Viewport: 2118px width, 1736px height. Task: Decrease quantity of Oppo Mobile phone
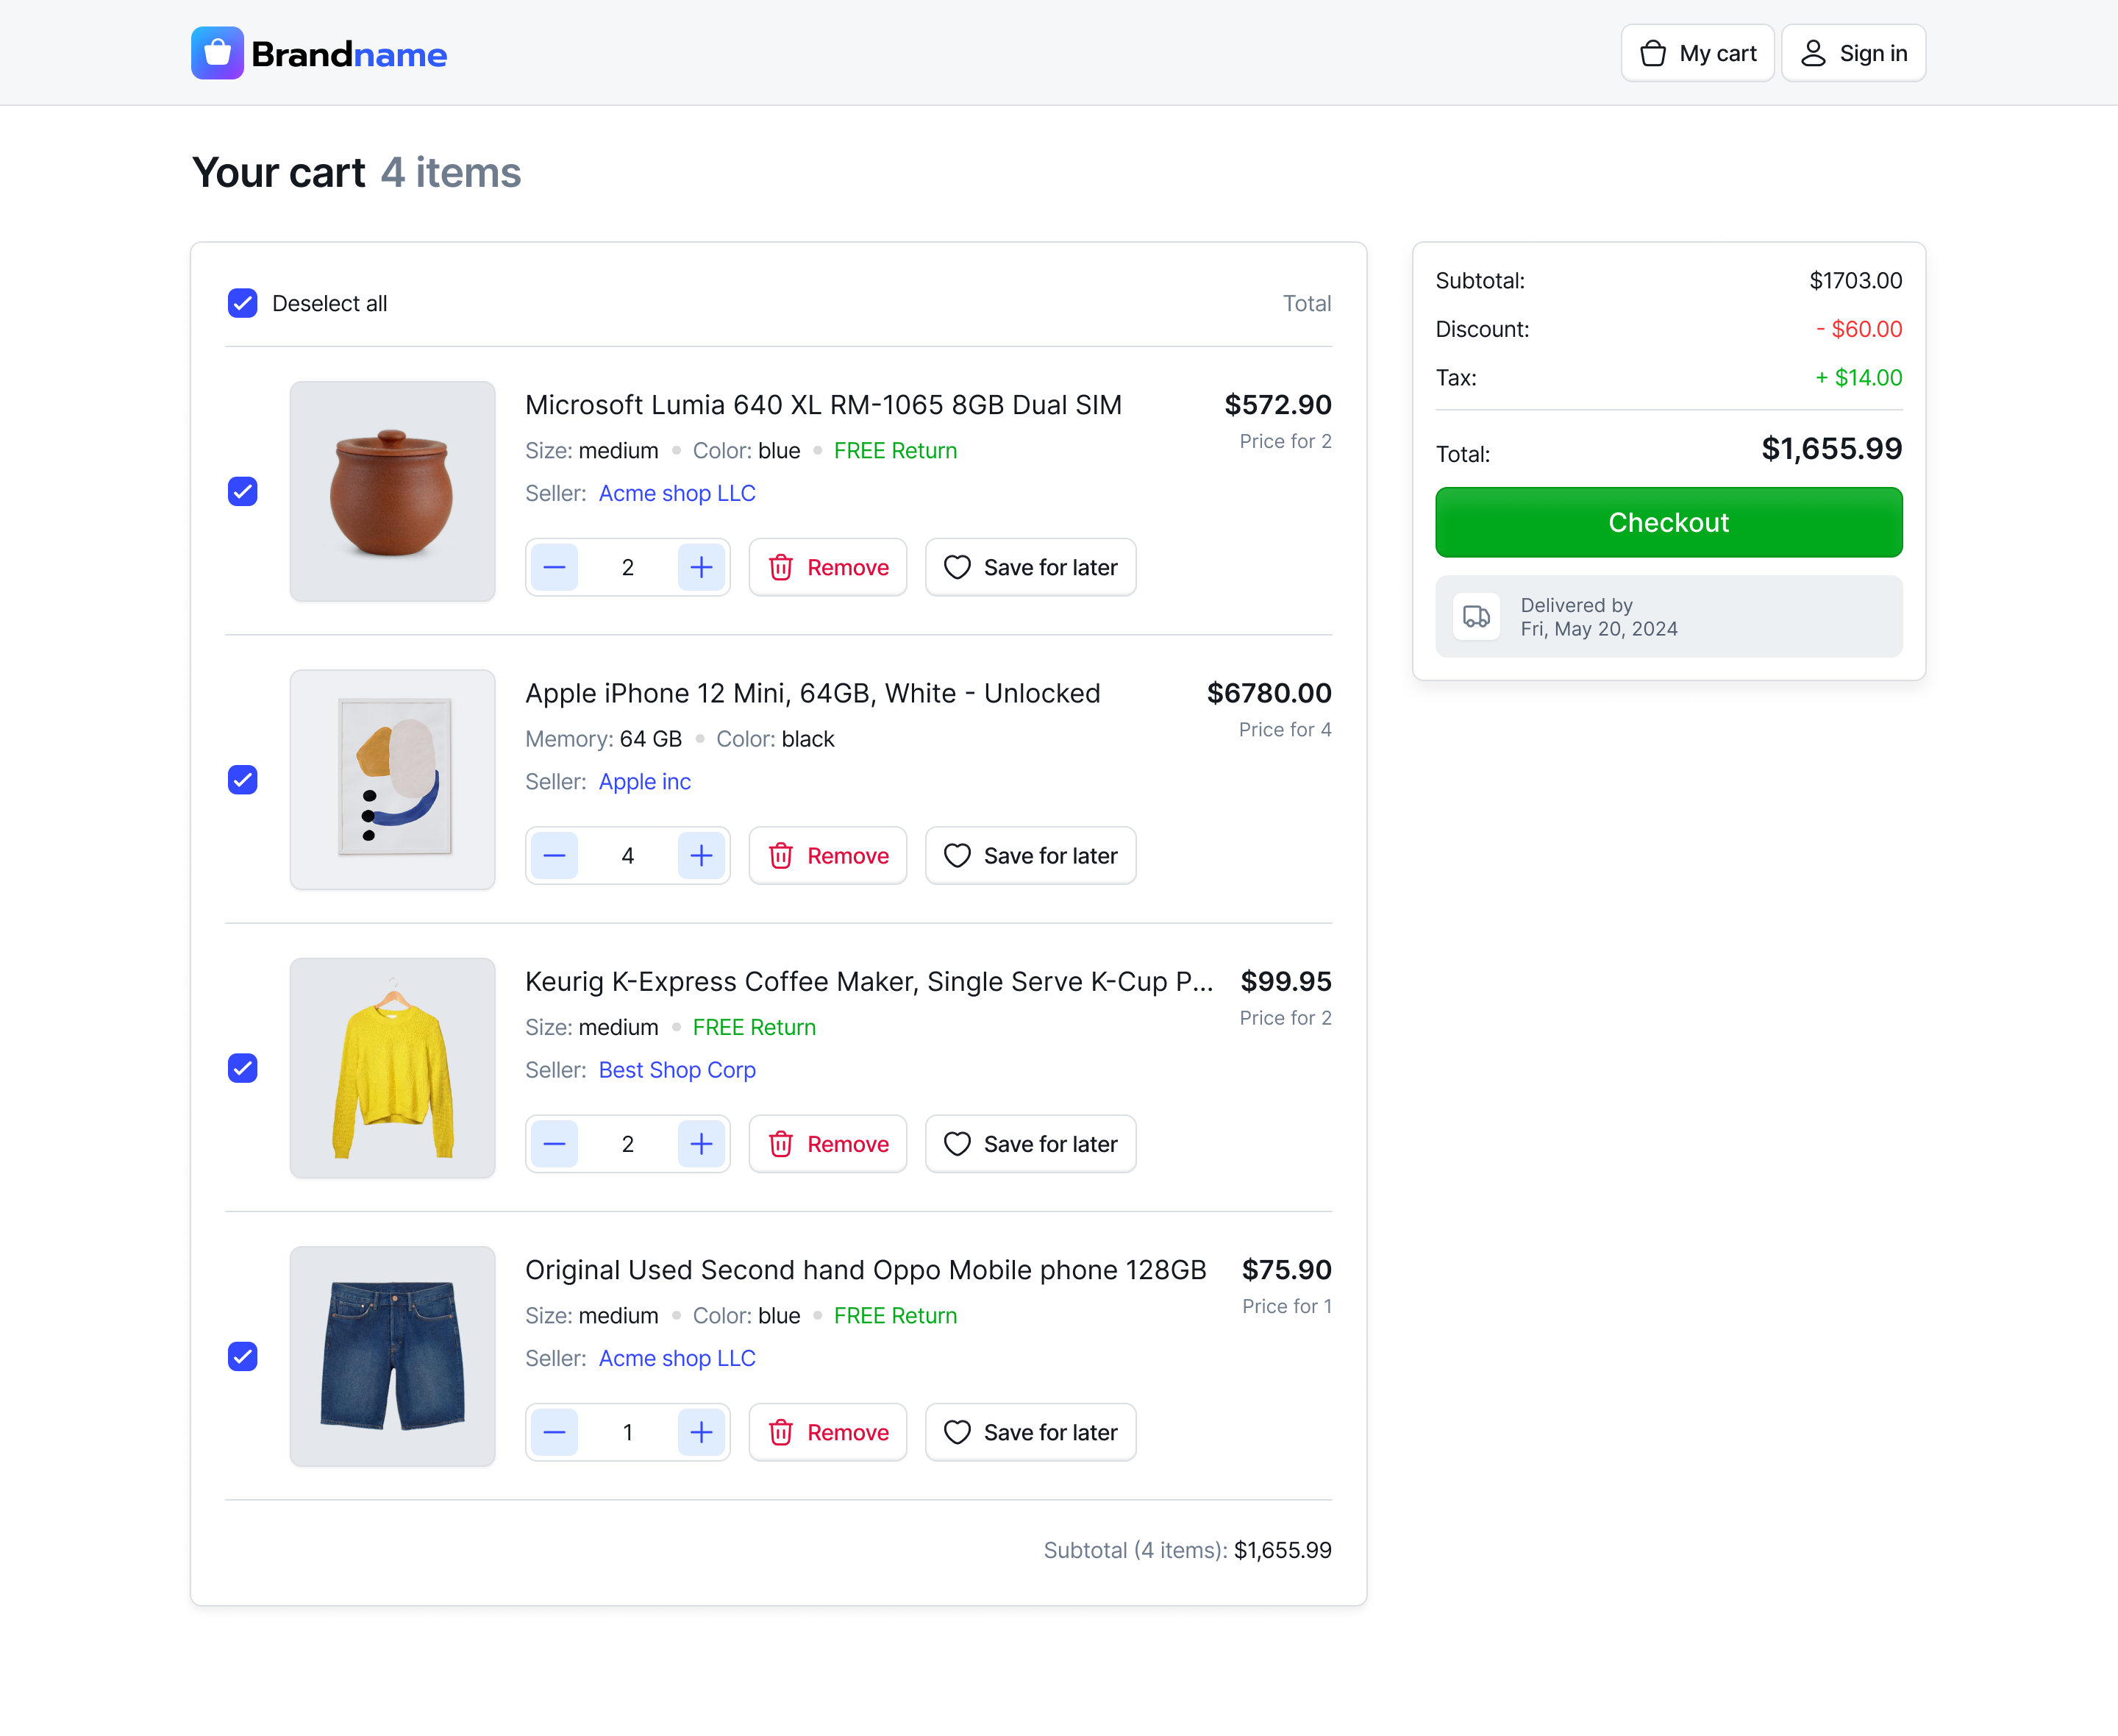pos(555,1432)
